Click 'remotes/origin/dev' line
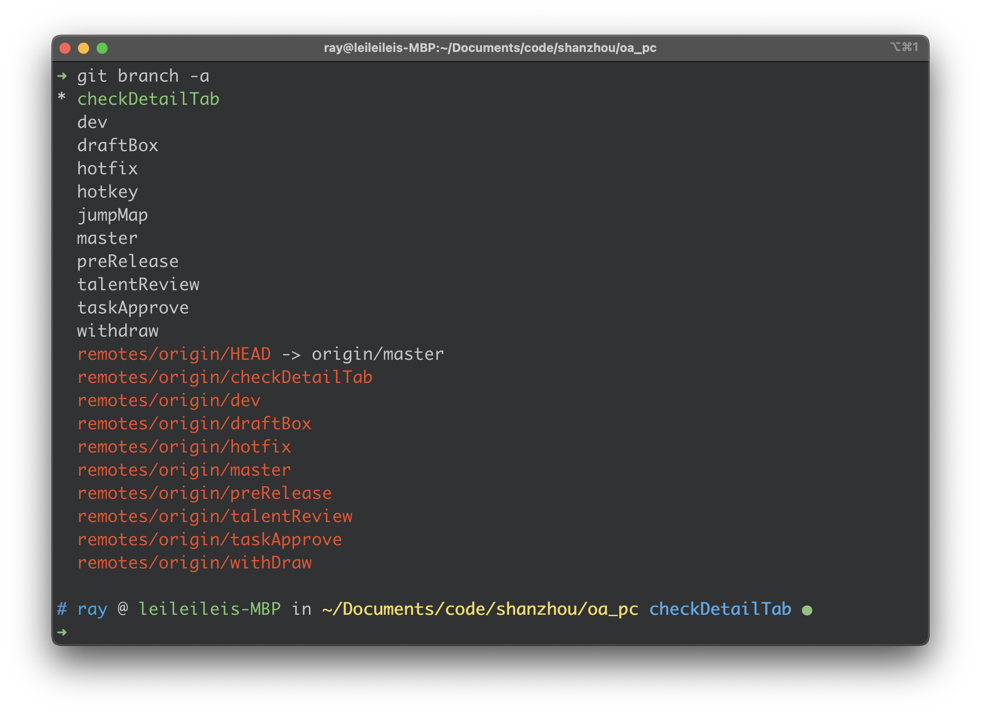Viewport: 981px width, 714px height. 169,401
